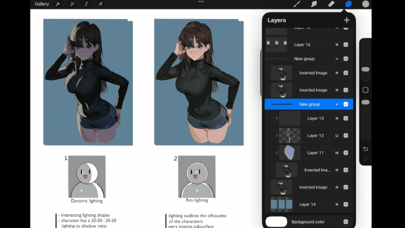
Task: Click the Undo arrow in sidebar
Action: 365,149
